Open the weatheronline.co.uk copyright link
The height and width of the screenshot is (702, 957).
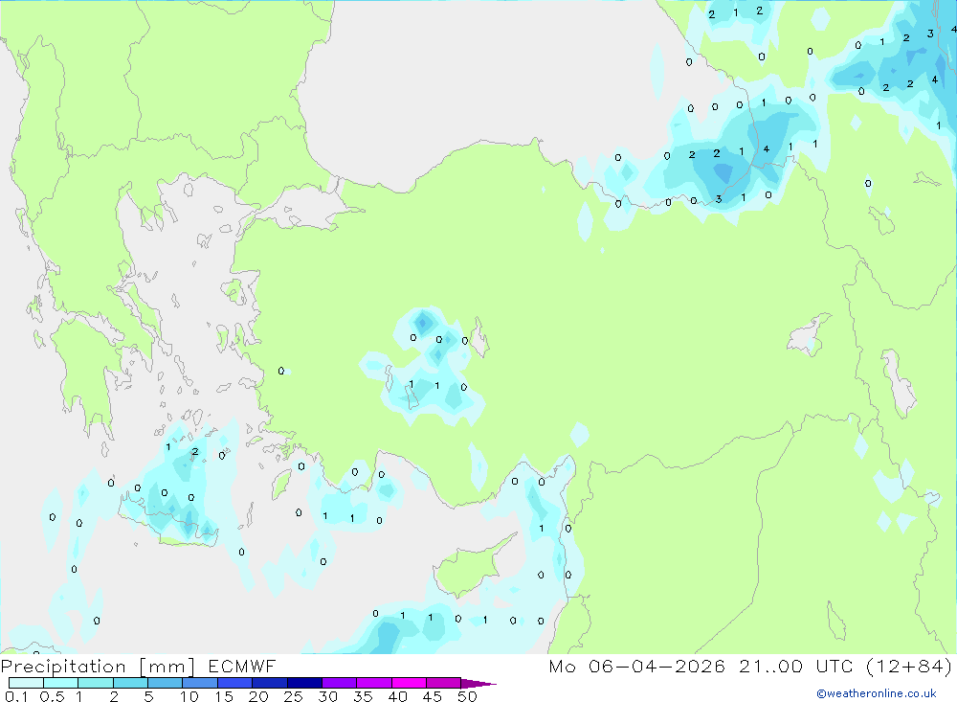point(877,693)
